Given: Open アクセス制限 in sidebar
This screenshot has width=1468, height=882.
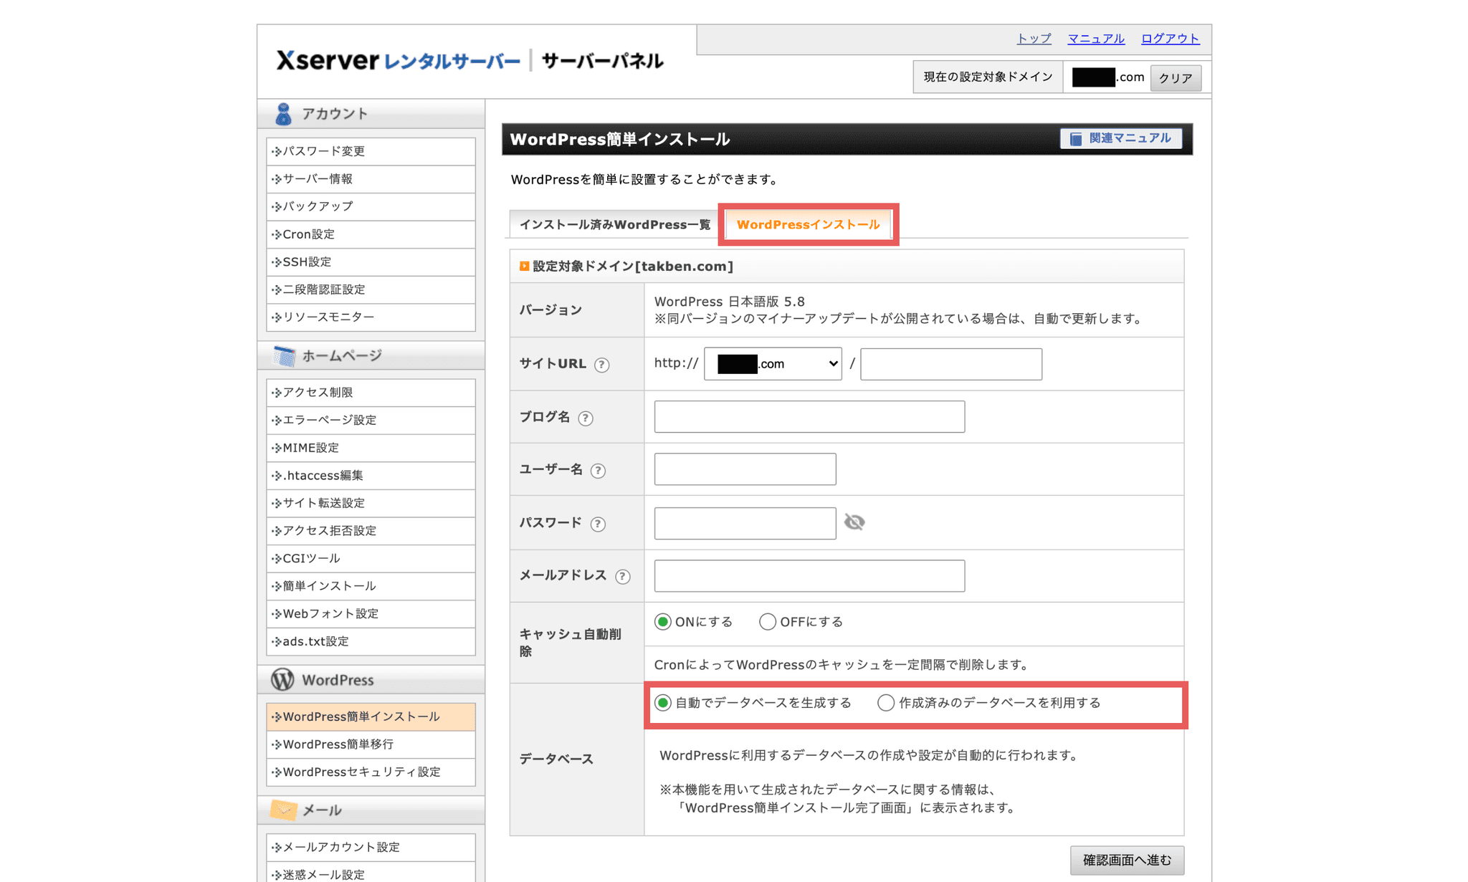Looking at the screenshot, I should (x=371, y=392).
